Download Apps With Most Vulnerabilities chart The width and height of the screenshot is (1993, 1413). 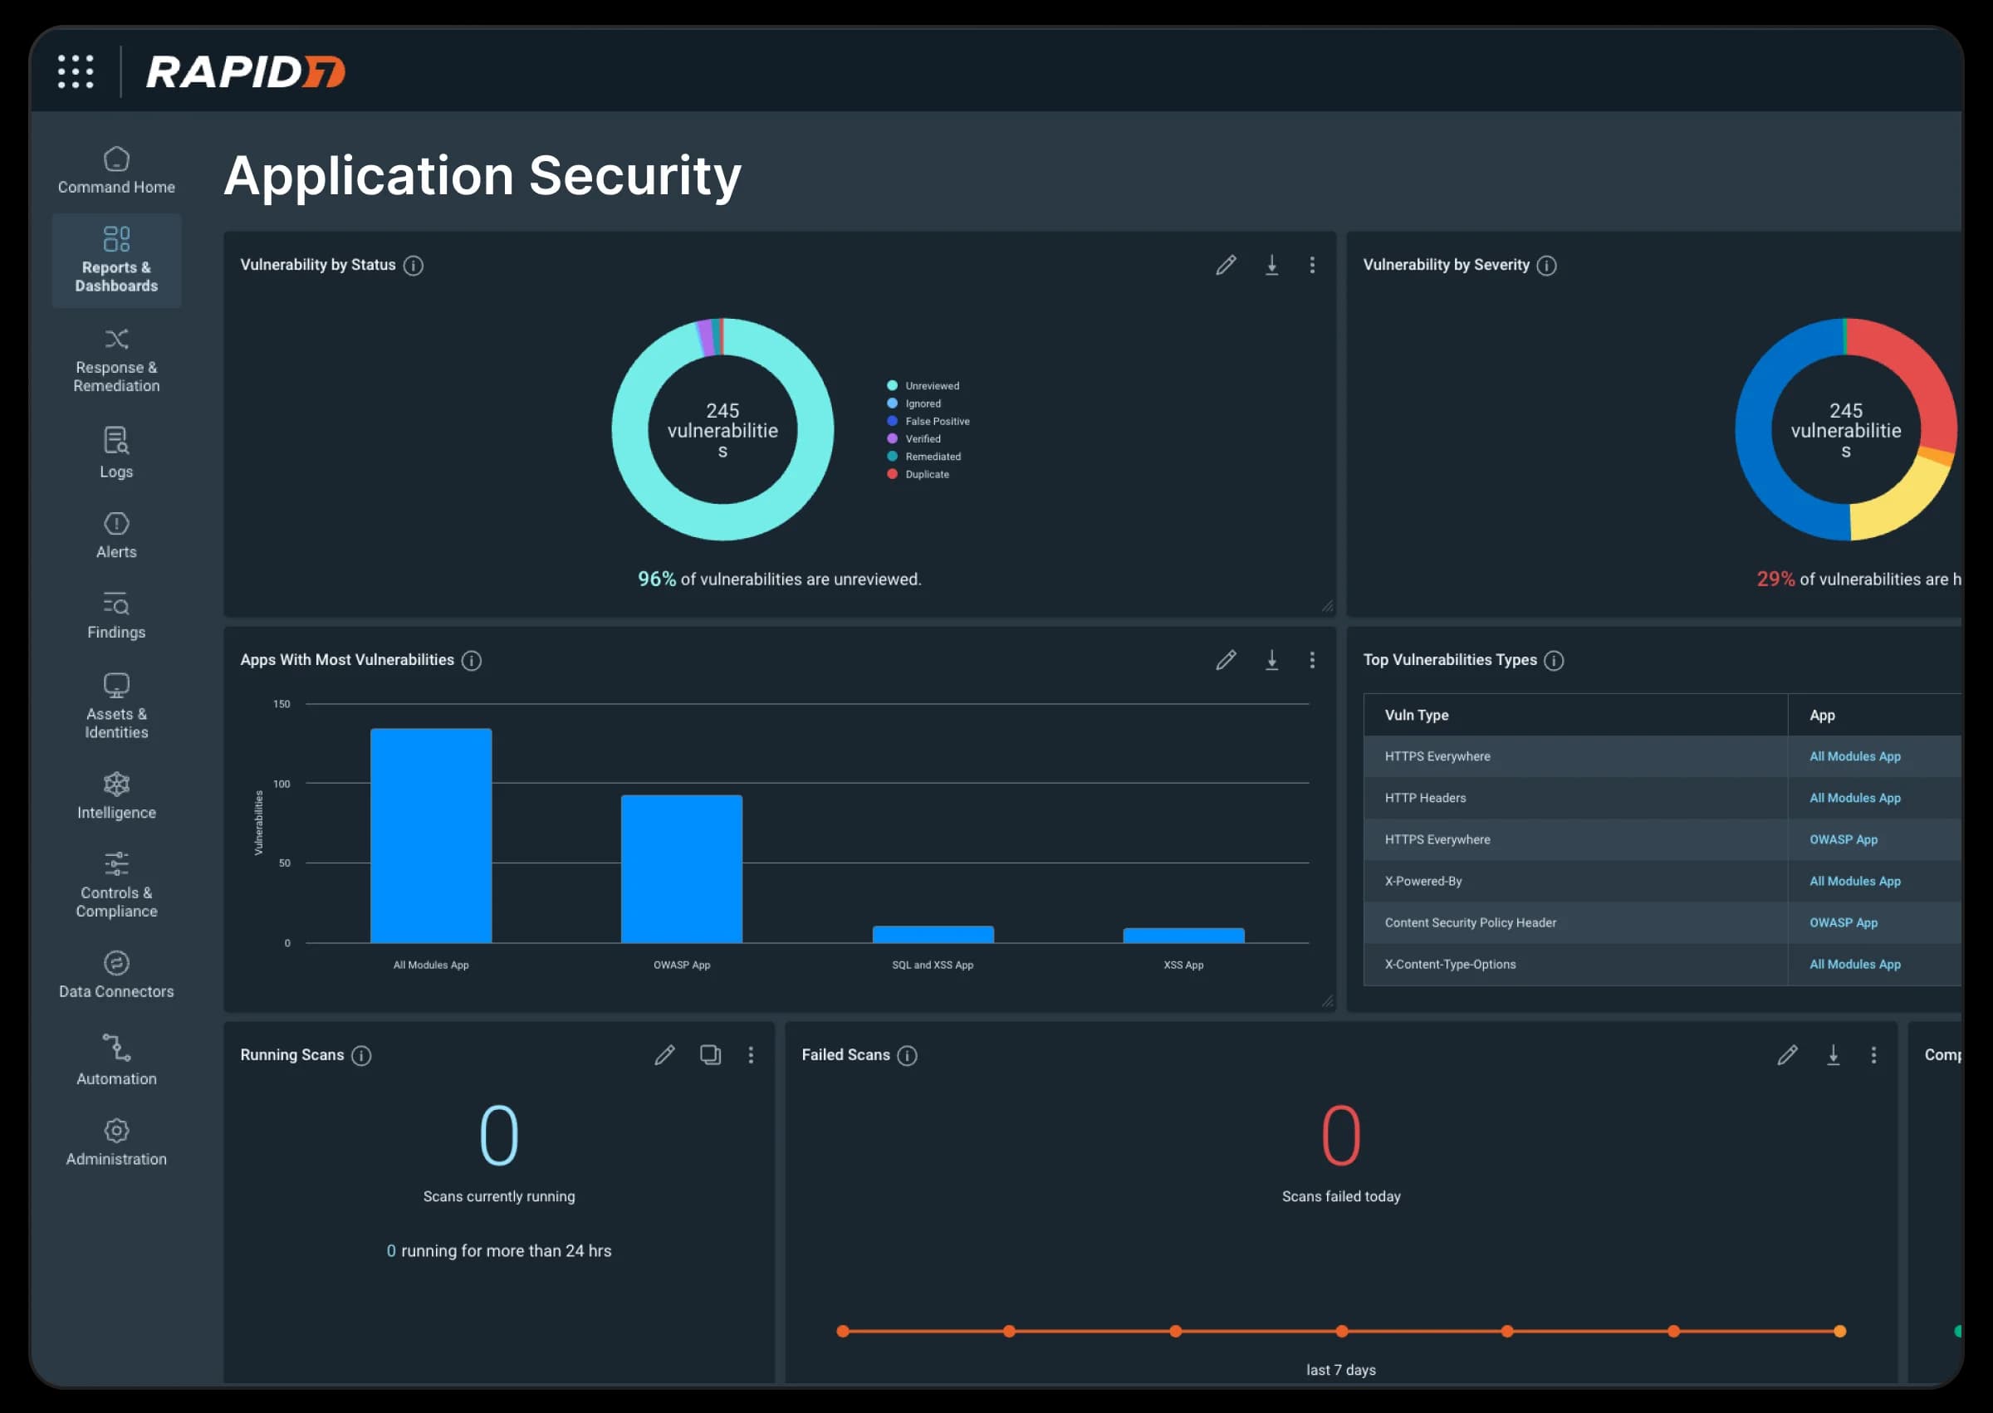[x=1272, y=660]
